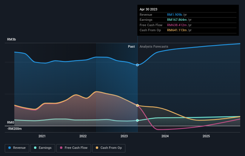Click the 2022 x-axis label

click(x=83, y=136)
